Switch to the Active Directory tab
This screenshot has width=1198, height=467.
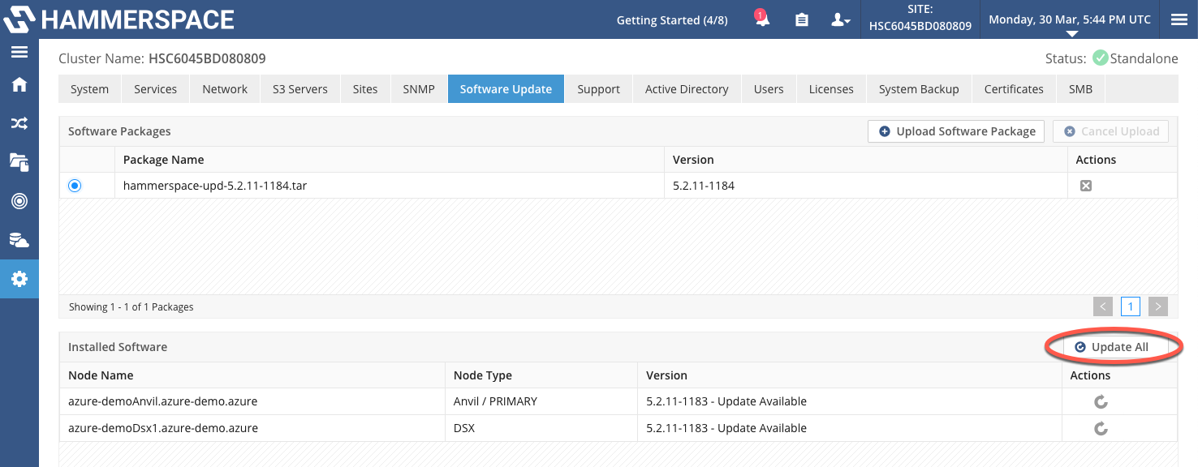pyautogui.click(x=687, y=89)
